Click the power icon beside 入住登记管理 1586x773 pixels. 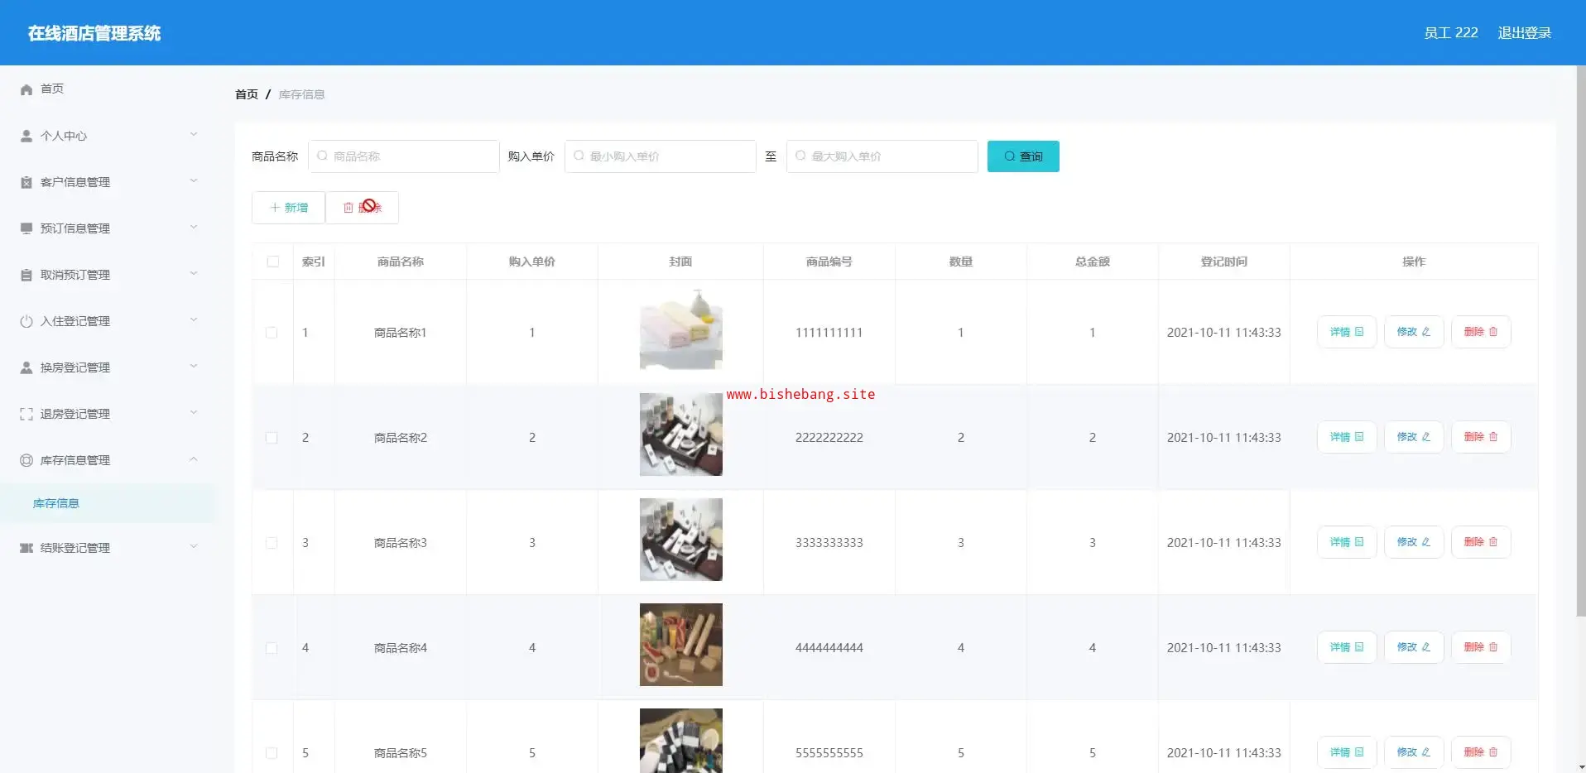26,321
